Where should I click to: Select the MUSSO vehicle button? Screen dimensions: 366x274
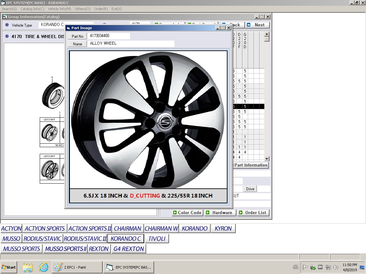click(11, 238)
